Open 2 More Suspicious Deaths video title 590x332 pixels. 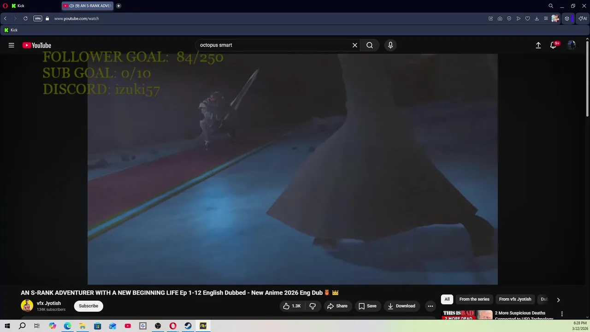[x=524, y=315]
